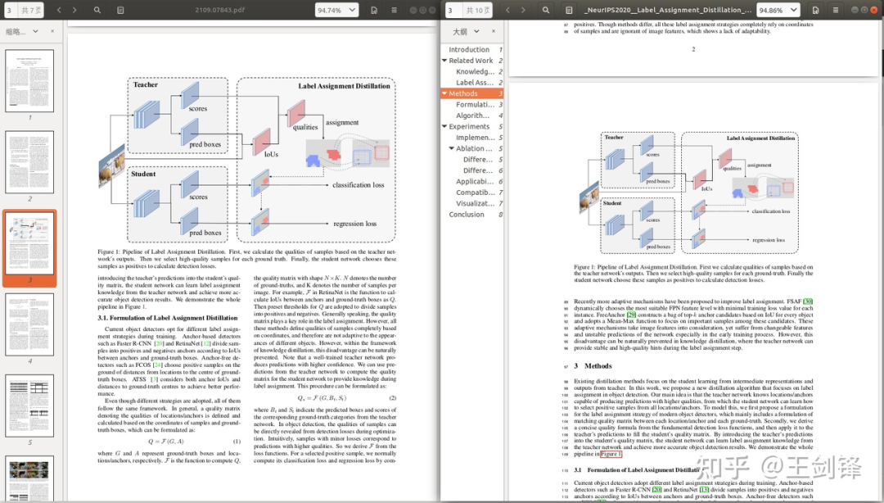The image size is (884, 503).
Task: Open zoom level dropdown showing 94.86%
Action: coord(778,10)
